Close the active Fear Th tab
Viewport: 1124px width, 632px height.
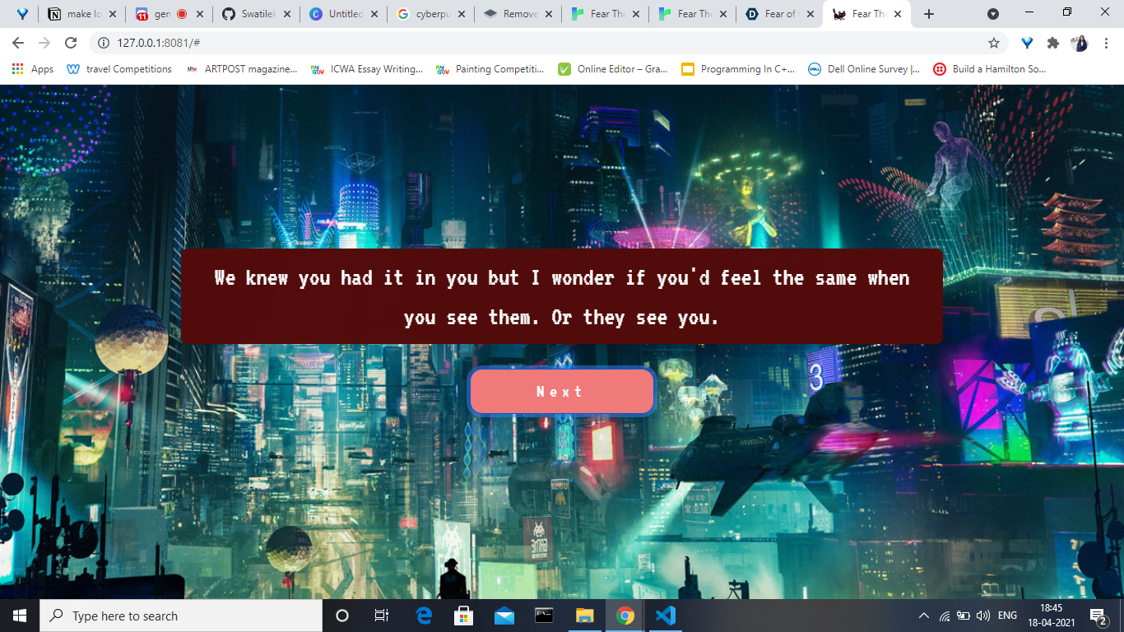coord(897,14)
